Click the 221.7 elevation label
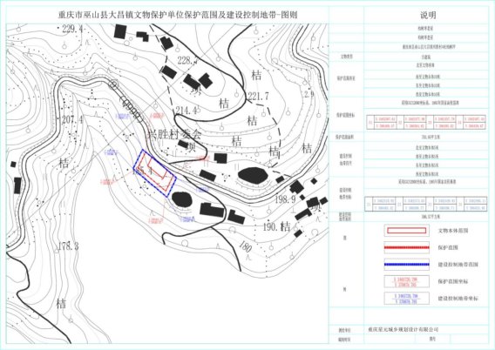The image size is (495, 350). [x=259, y=96]
